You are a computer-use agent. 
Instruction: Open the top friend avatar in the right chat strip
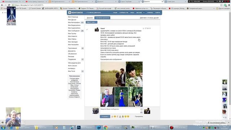(x=225, y=82)
